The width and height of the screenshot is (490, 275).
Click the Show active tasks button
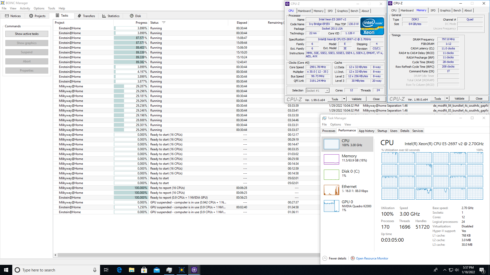27,34
